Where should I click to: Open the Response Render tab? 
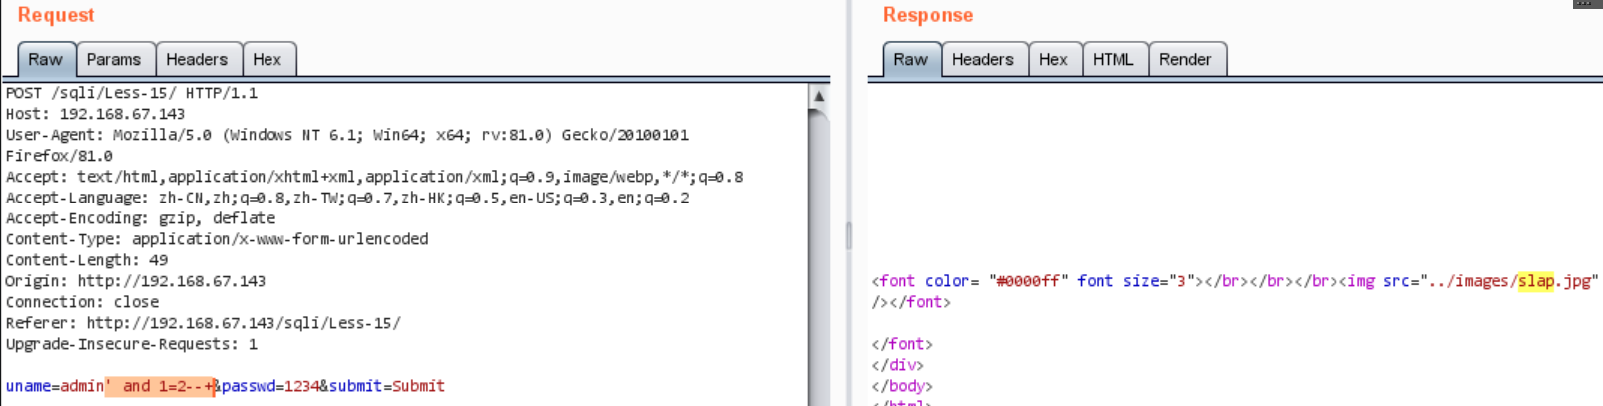(1185, 60)
